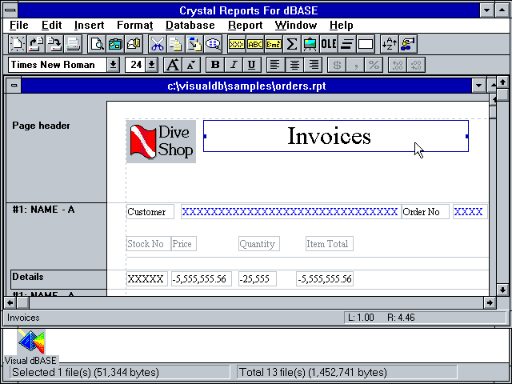Click the Visual dBASE program group icon
This screenshot has width=512, height=384.
(31, 346)
